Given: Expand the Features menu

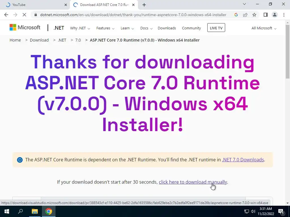Looking at the screenshot, I should pyautogui.click(x=105, y=28).
